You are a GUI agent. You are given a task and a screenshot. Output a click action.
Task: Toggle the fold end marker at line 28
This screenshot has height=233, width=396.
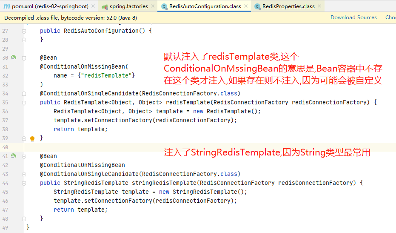24,40
